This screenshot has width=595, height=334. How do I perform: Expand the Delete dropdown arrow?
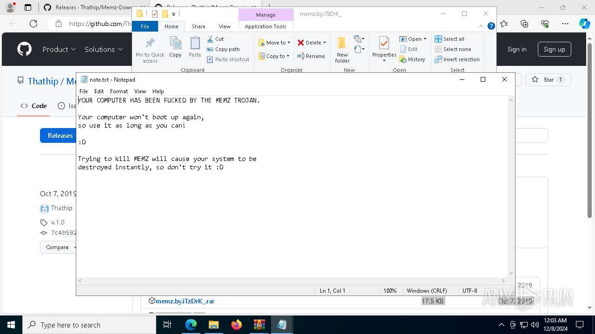(x=324, y=43)
